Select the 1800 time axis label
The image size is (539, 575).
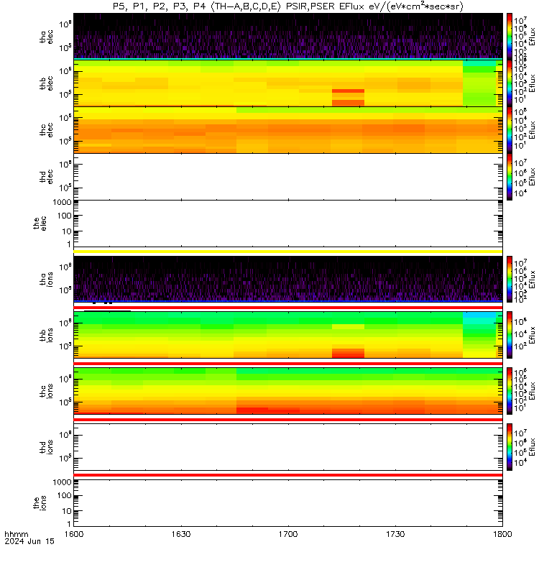coord(502,534)
